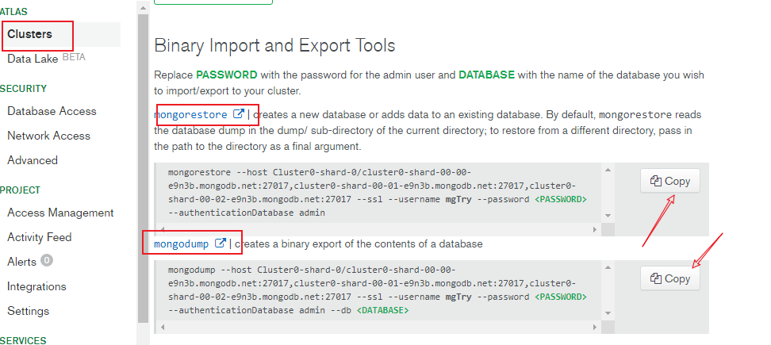Copy the mongorestore command
Screen dimensions: 771x345
[x=669, y=182]
